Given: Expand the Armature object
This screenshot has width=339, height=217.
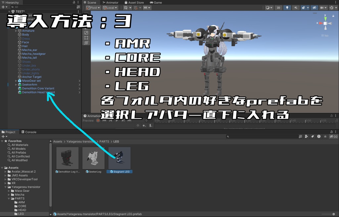Looking at the screenshot, I should 16,31.
